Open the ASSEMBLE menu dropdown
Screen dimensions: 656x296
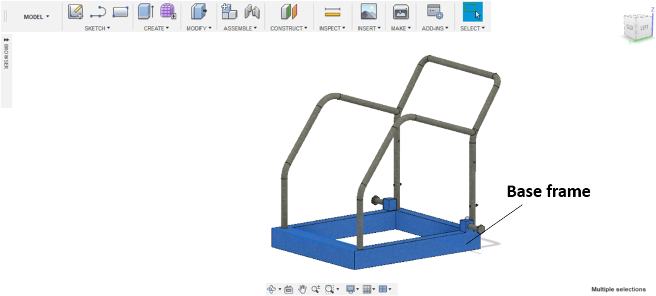tap(241, 28)
